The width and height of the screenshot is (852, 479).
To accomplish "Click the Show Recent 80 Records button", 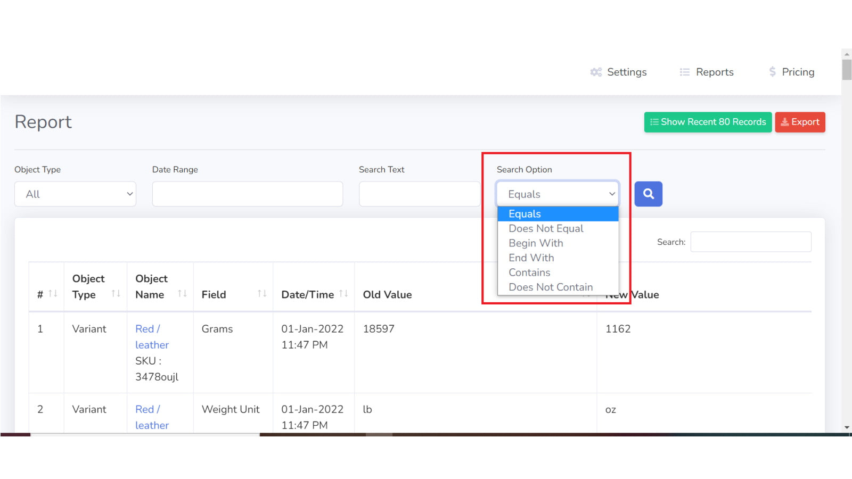I will tap(708, 122).
